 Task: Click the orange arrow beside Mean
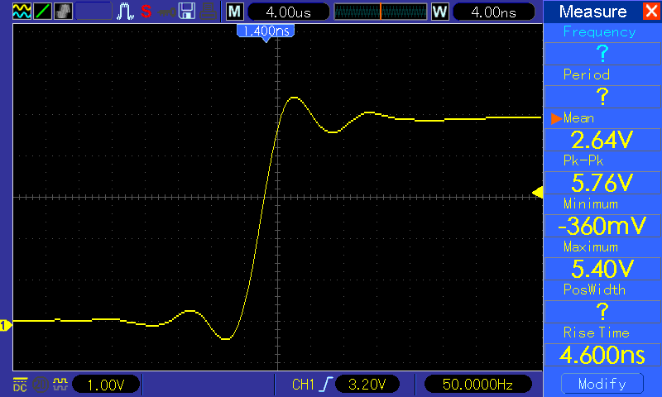[x=556, y=118]
